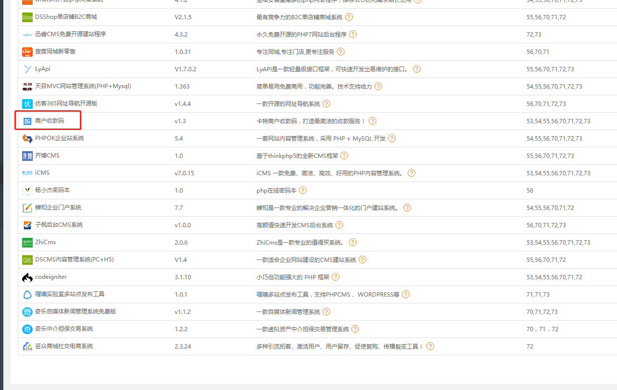Select the LyApi name text
The image size is (617, 390).
[x=43, y=69]
